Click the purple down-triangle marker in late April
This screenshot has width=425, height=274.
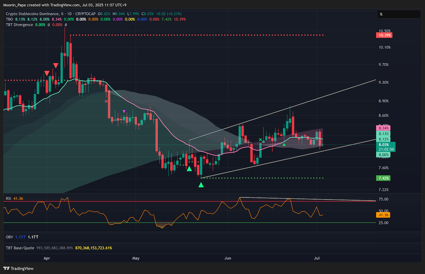[124, 111]
